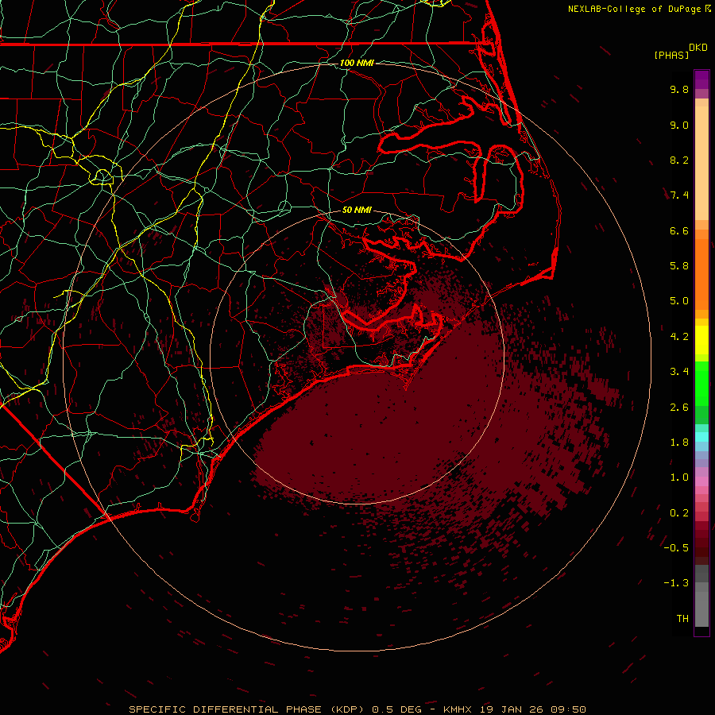Click the 7.4 legend value
The height and width of the screenshot is (715, 715).
tap(679, 195)
